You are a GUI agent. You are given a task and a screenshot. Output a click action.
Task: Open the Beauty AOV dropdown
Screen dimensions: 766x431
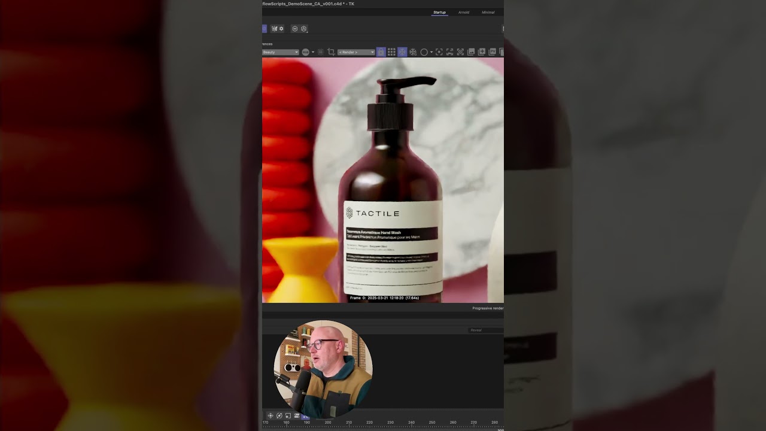pyautogui.click(x=280, y=52)
